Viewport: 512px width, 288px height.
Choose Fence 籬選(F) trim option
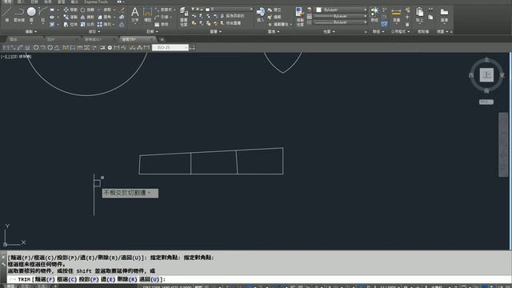[45, 279]
